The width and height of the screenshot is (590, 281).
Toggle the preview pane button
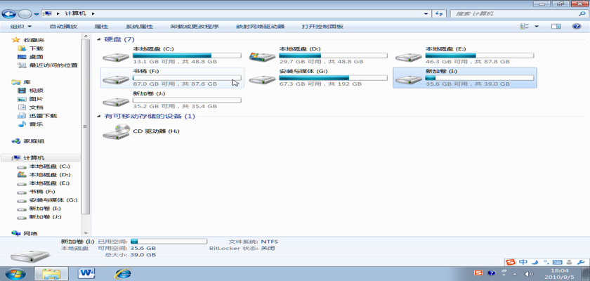pyautogui.click(x=556, y=27)
